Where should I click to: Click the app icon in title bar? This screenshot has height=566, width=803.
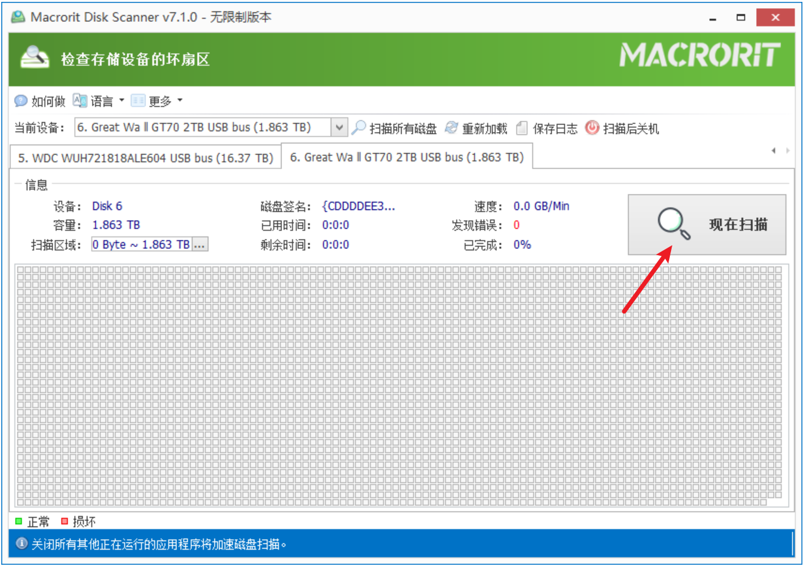[19, 17]
